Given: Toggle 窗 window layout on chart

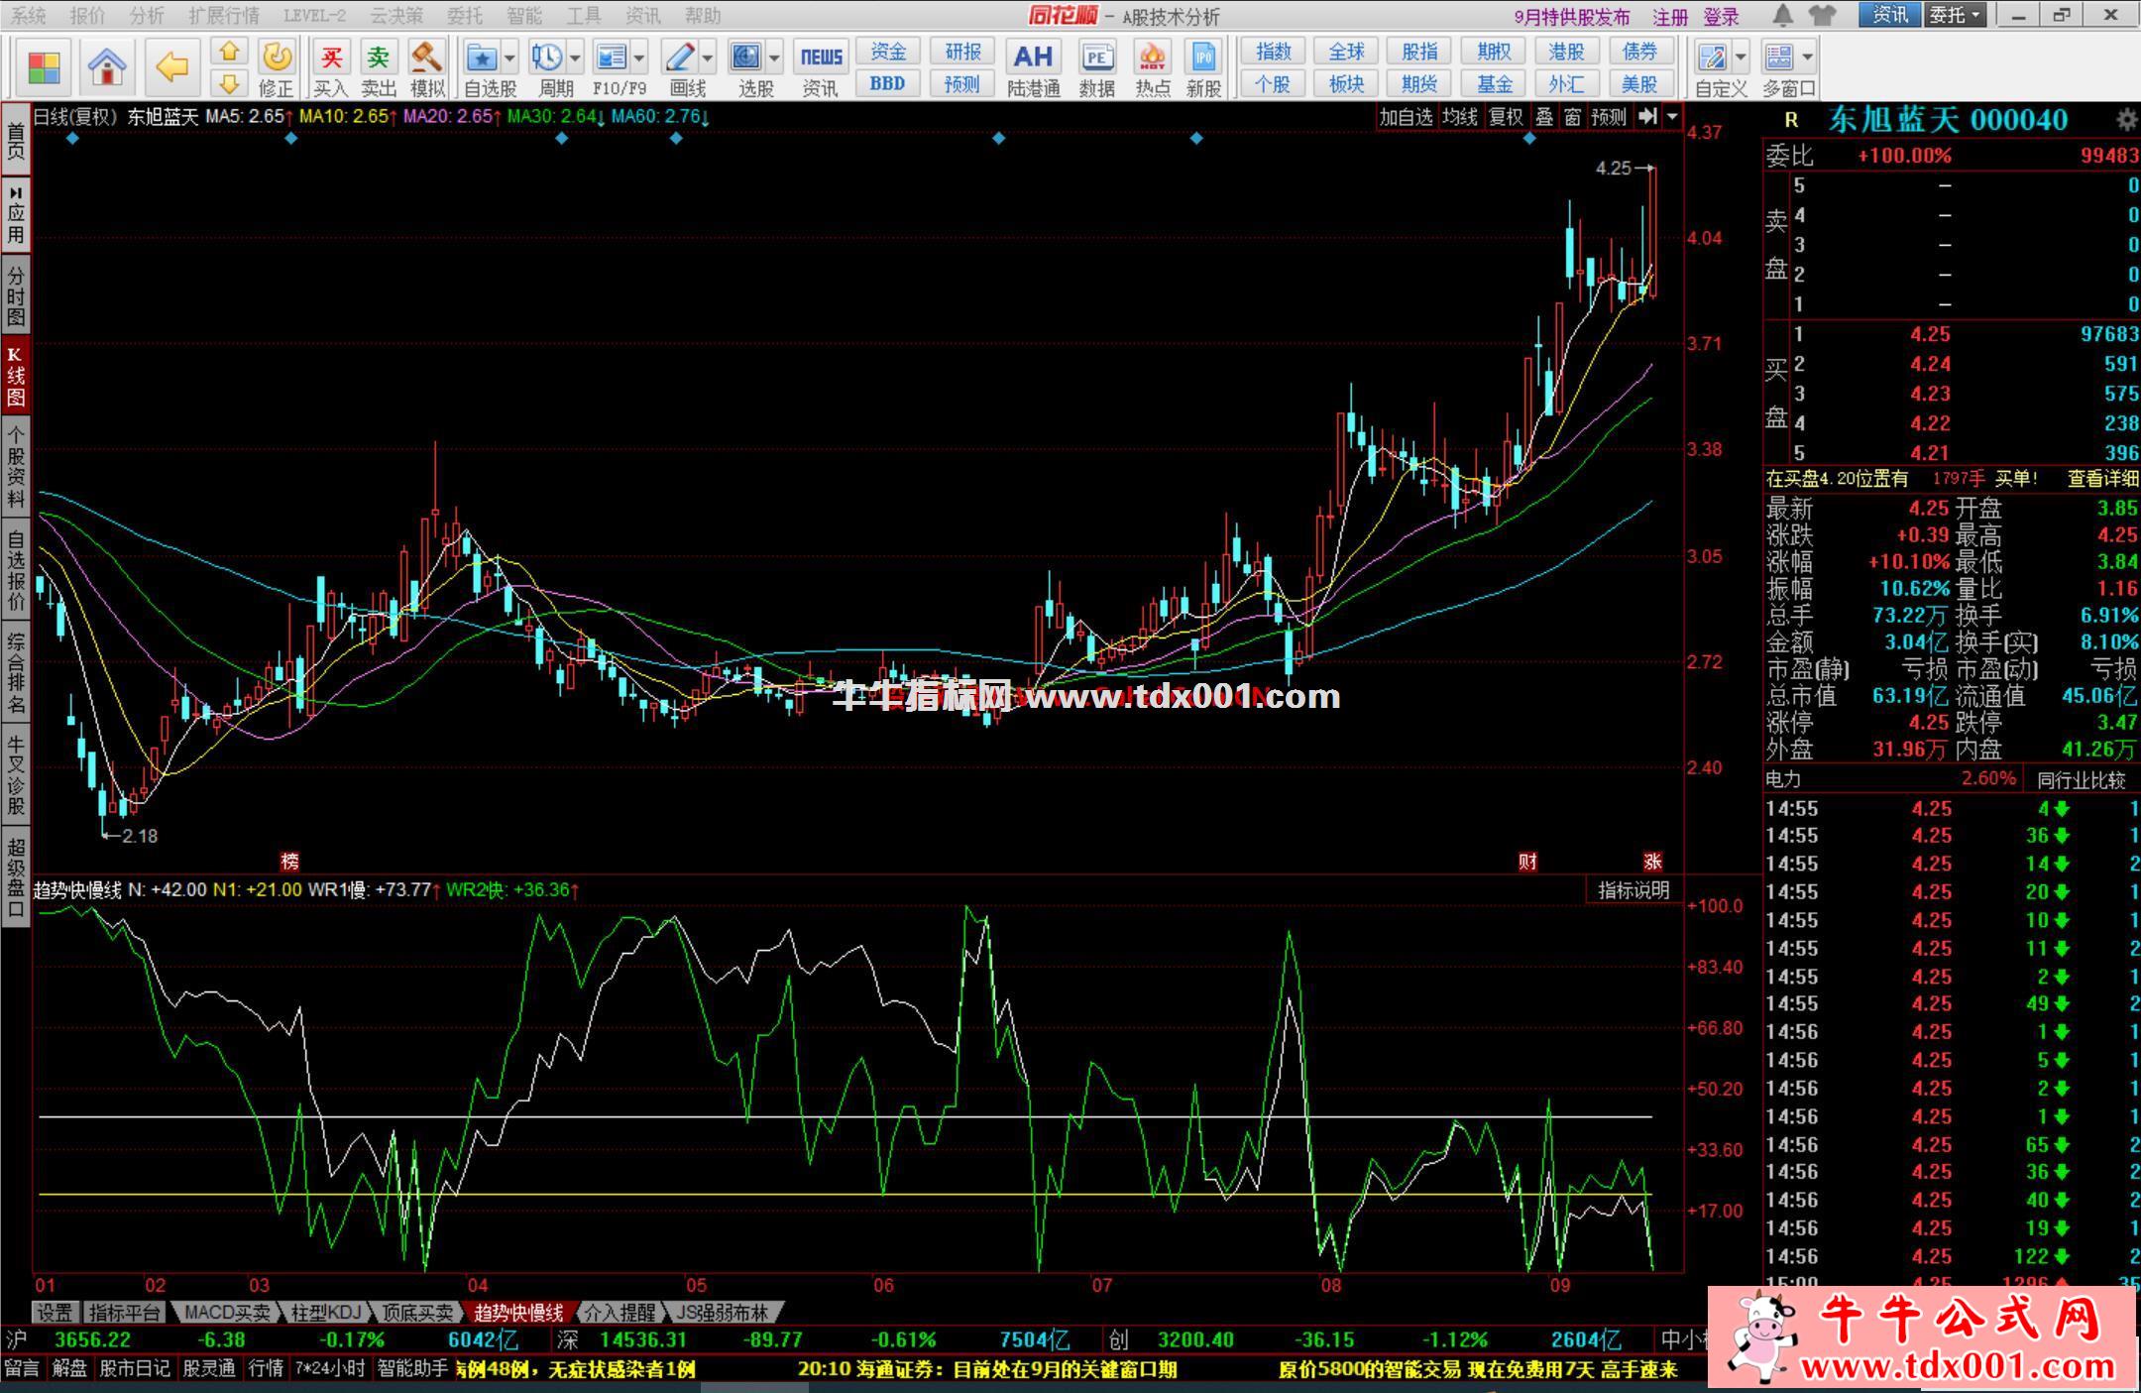Looking at the screenshot, I should (1572, 117).
